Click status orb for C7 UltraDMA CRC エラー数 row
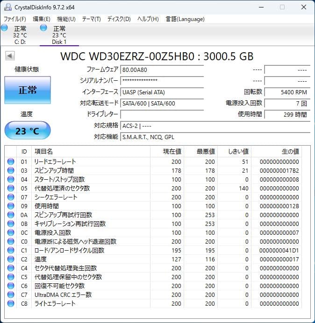This screenshot has width=315, height=323. pos(11,295)
